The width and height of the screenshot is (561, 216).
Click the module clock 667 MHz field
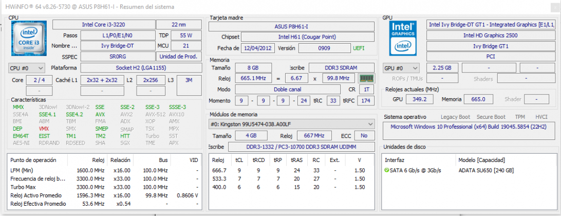coord(314,136)
